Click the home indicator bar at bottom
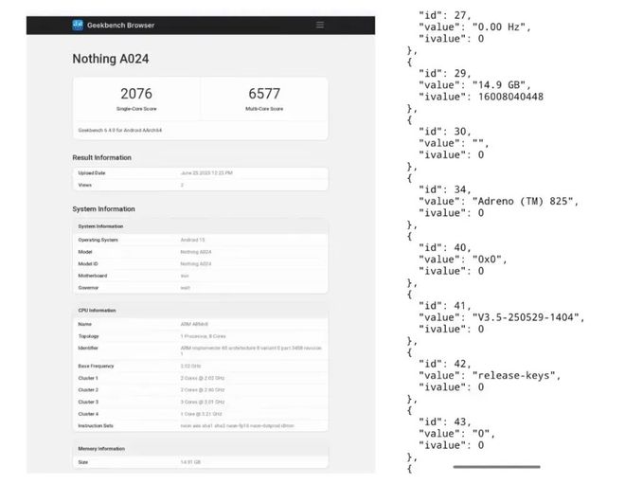Image resolution: width=625 pixels, height=484 pixels. pos(496,466)
